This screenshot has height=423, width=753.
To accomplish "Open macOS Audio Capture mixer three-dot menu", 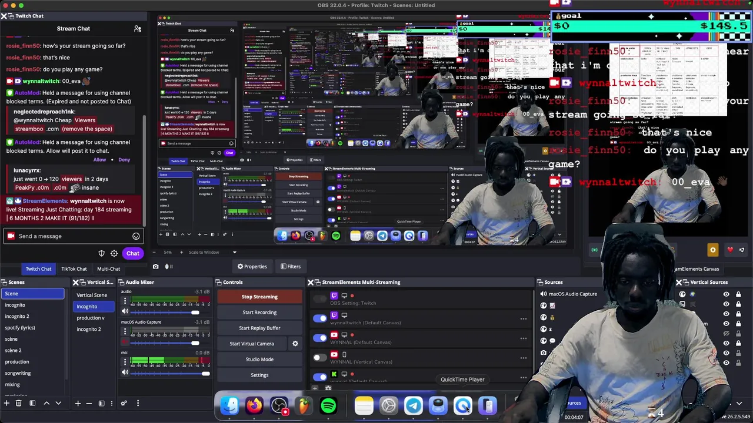I will pos(125,331).
